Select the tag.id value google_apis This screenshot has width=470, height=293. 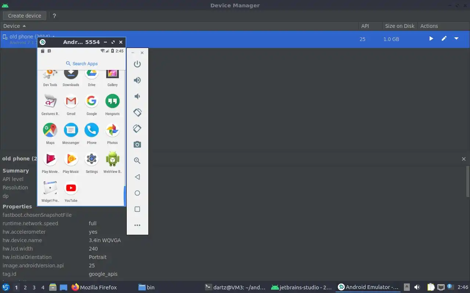click(103, 274)
